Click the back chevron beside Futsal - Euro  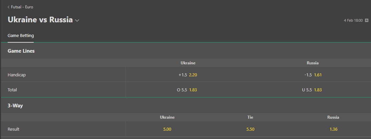(x=9, y=7)
